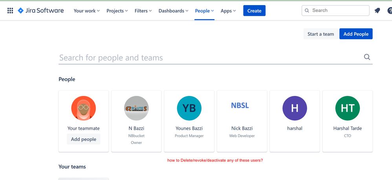This screenshot has height=180, width=392.
Task: Open Nick Bazzi NBSL avatar
Action: pyautogui.click(x=240, y=105)
